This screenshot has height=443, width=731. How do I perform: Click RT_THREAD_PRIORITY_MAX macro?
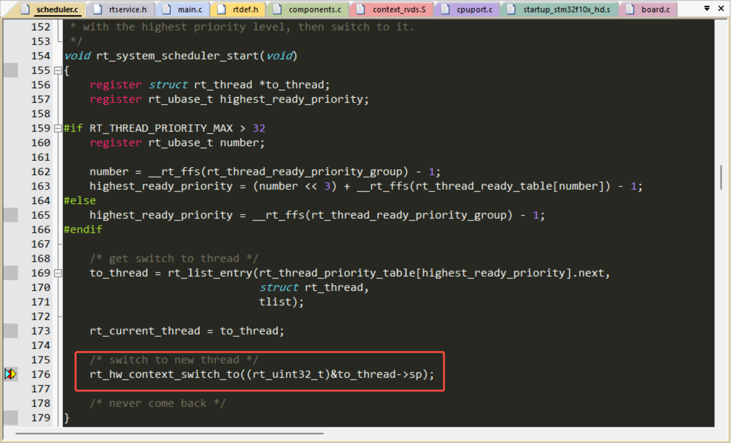[x=161, y=128]
